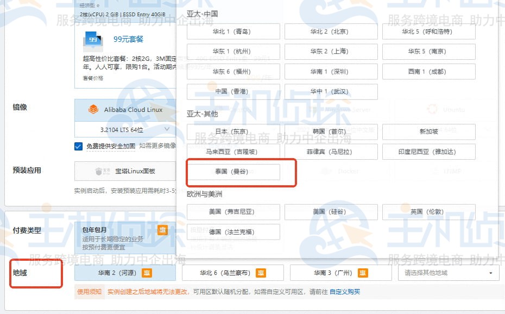Open the 请选择其他地域 dropdown
Viewport: 505px width, 314px height.
[447, 273]
